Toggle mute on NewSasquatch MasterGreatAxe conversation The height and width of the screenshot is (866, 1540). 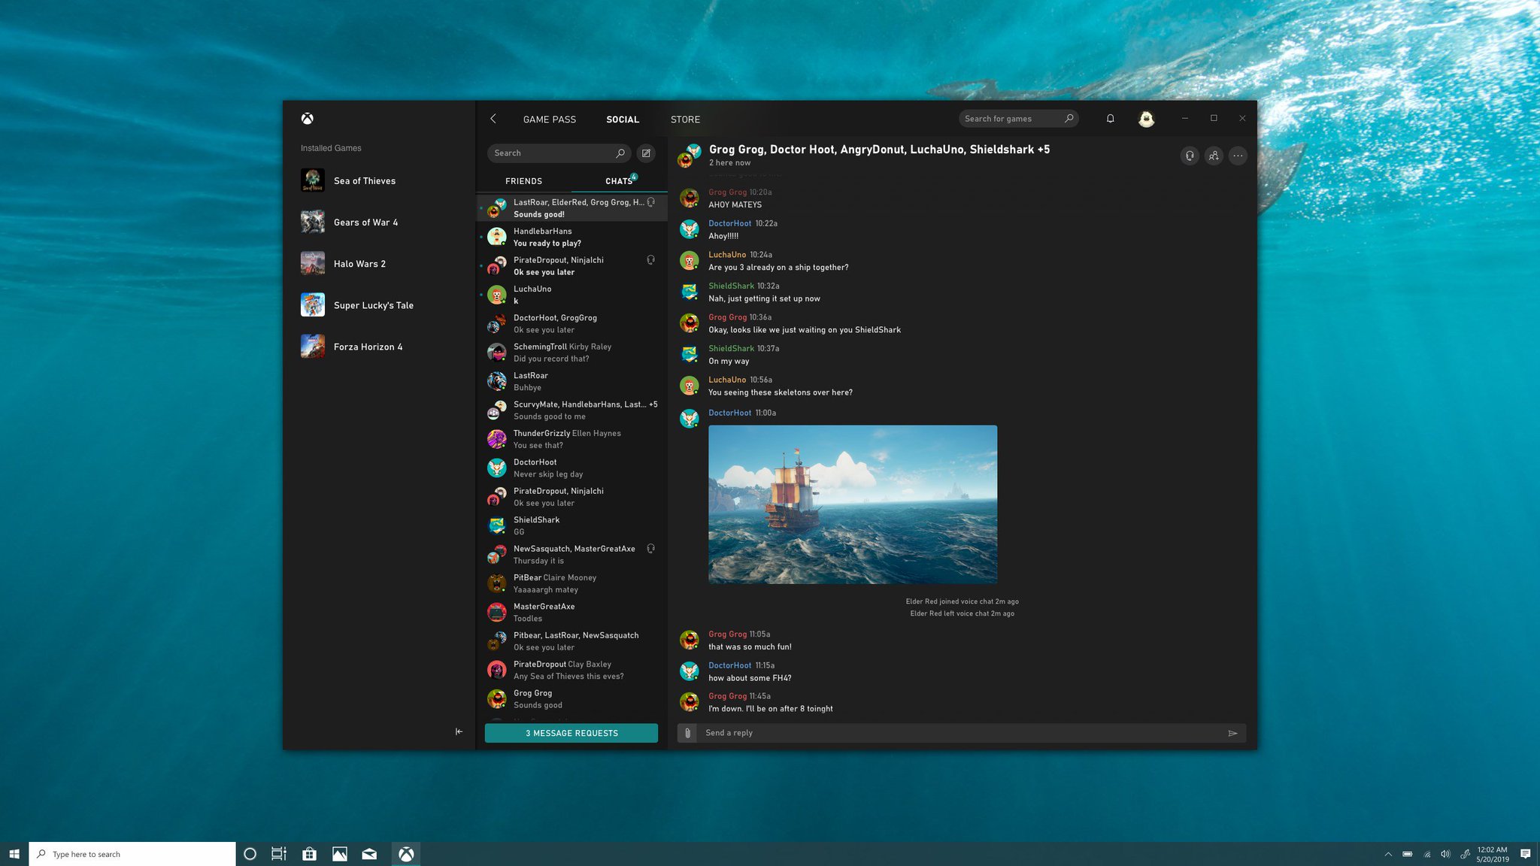[651, 549]
